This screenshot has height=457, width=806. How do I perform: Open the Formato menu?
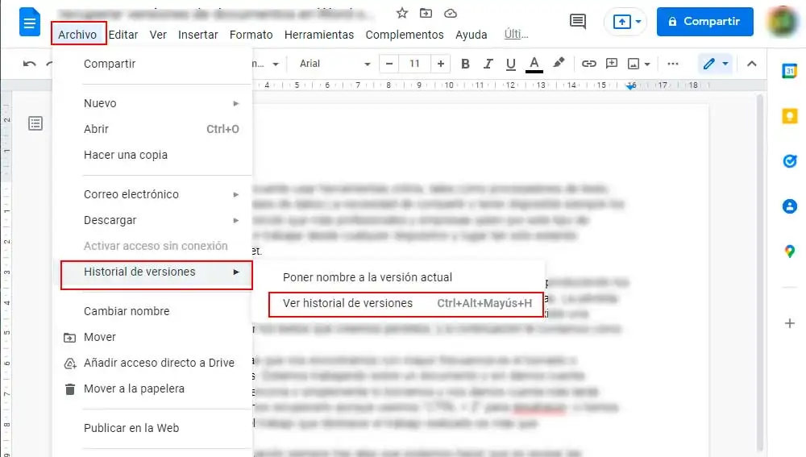251,35
